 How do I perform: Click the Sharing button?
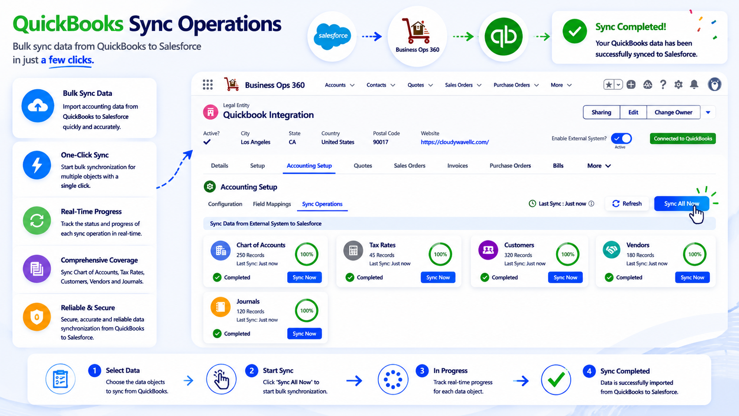click(602, 112)
